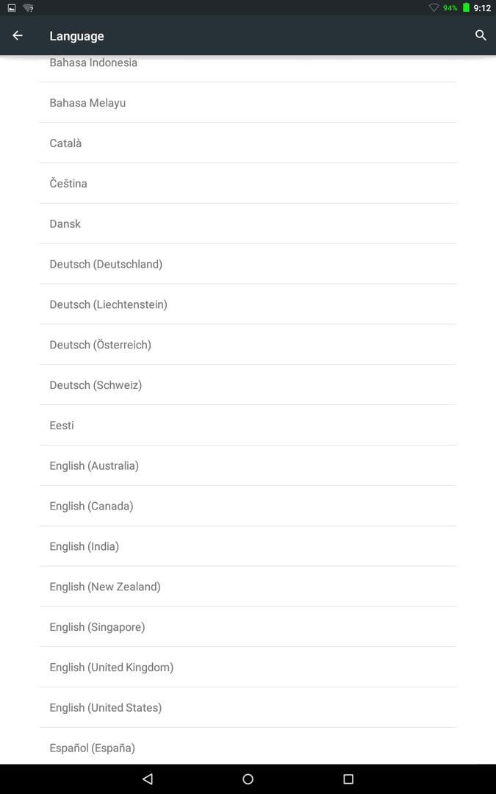Open the search magnifier icon
This screenshot has height=794, width=496.
(x=481, y=35)
